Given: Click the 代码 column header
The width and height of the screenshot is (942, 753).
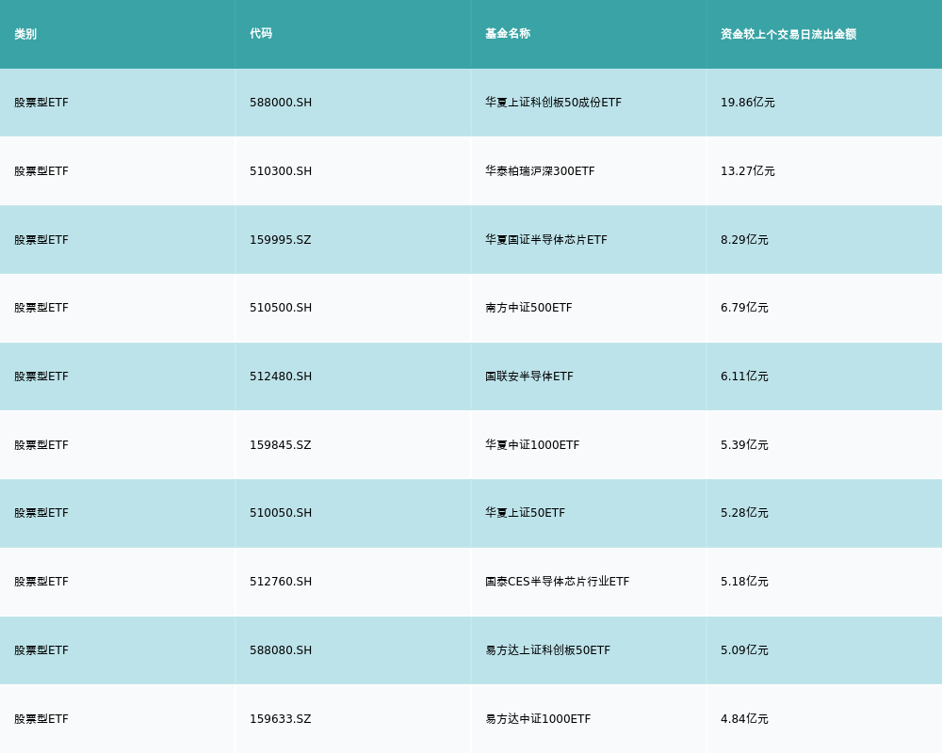Looking at the screenshot, I should click(261, 34).
